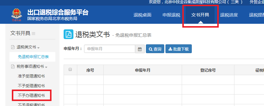Click the 外贸企业 text in top bar
The image size is (264, 106).
257,2
